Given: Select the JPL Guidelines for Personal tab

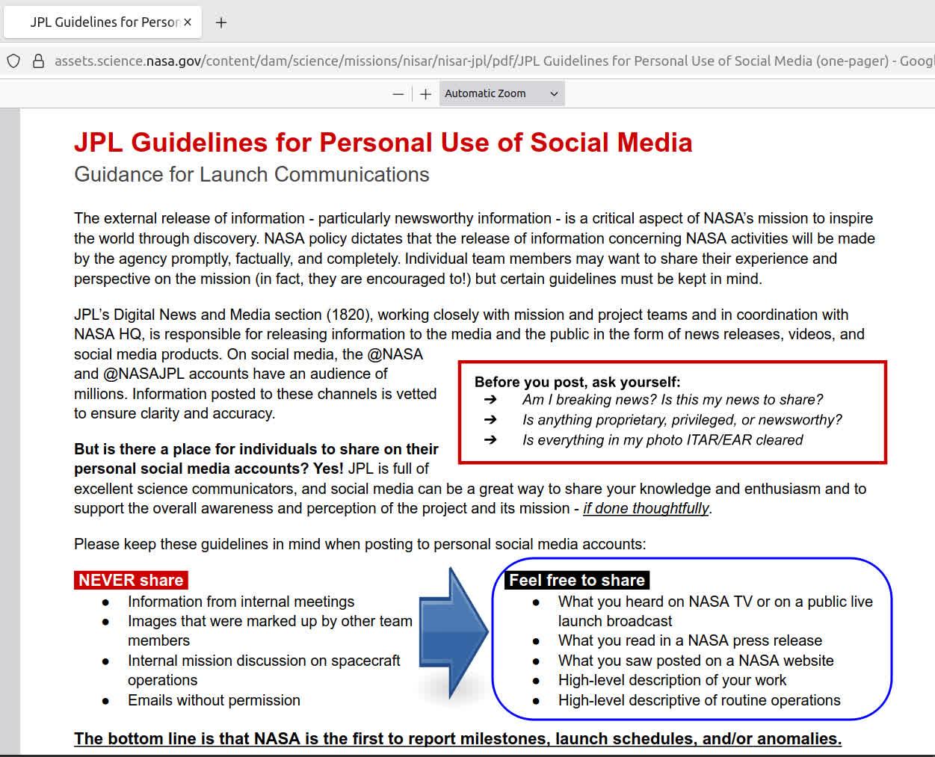Looking at the screenshot, I should coord(103,22).
